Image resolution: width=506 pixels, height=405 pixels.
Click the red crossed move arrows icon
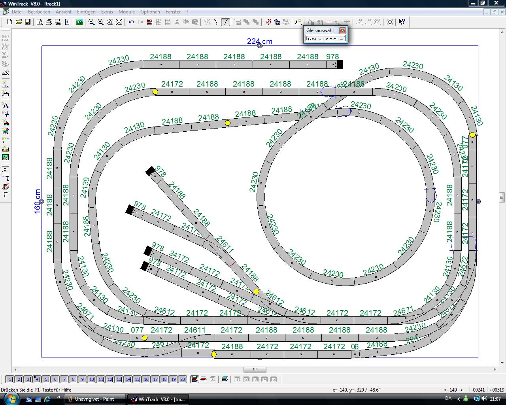click(x=268, y=22)
